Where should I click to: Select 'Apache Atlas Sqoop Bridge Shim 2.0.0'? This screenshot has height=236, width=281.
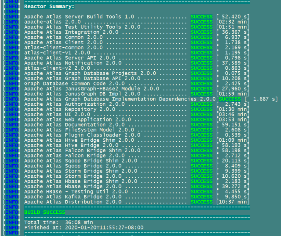pyautogui.click(x=81, y=161)
